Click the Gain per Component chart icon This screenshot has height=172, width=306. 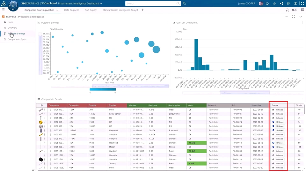174,23
